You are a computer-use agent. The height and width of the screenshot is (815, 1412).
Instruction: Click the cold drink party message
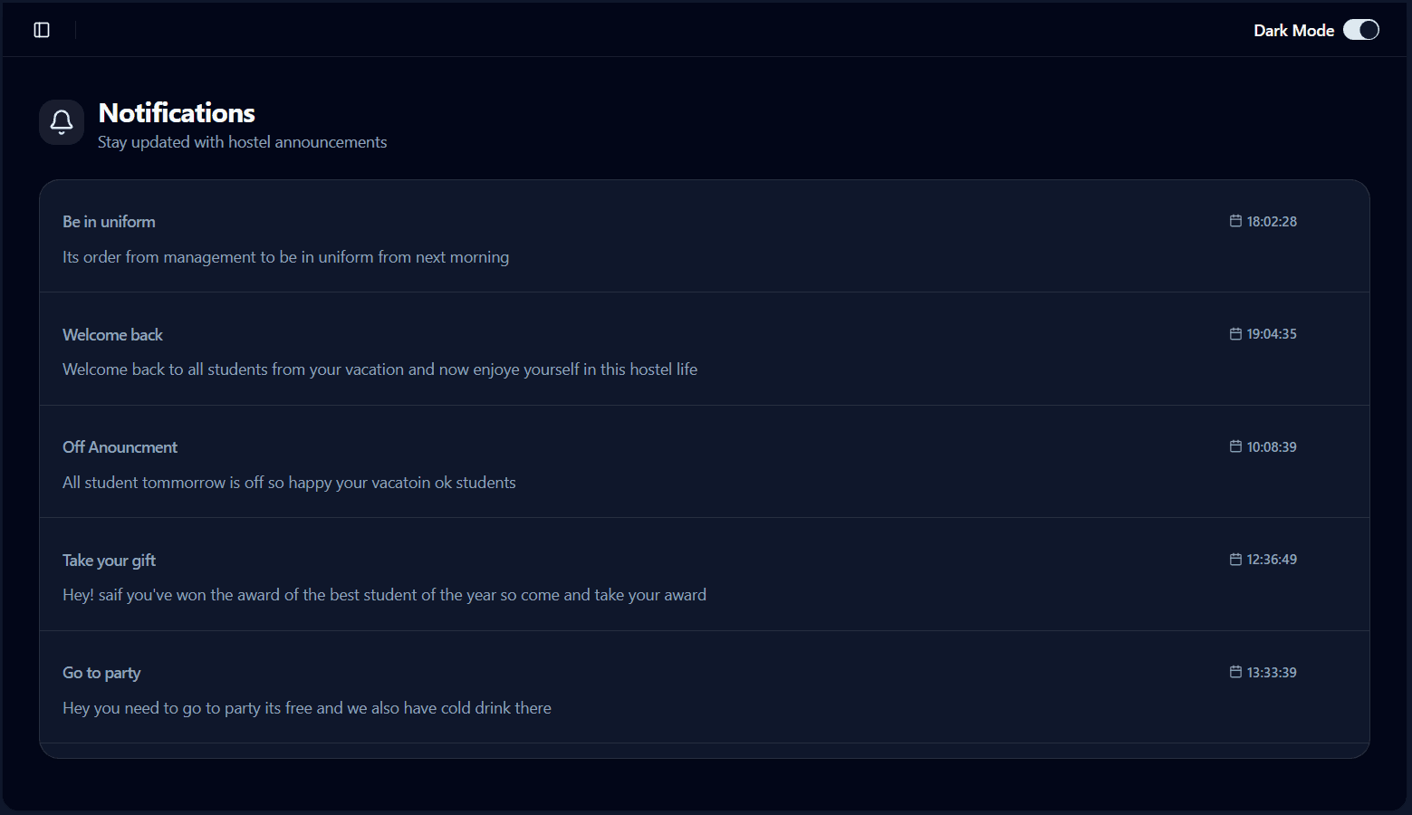point(306,708)
